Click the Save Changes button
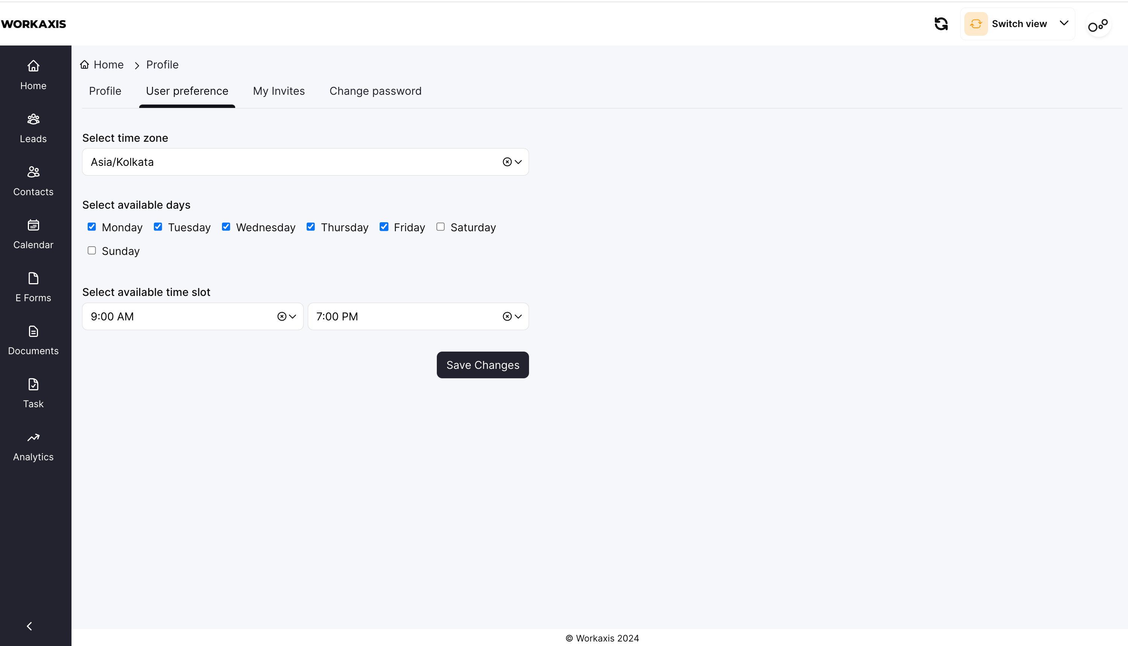 482,365
